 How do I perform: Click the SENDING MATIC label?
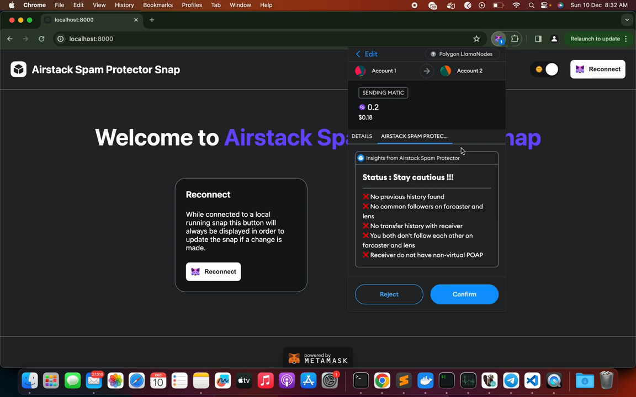tap(383, 93)
